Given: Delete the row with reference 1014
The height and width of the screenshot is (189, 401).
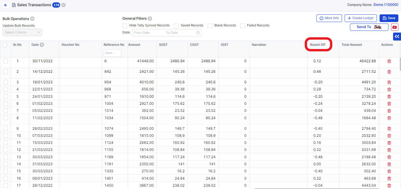Looking at the screenshot, I should 389,111.
